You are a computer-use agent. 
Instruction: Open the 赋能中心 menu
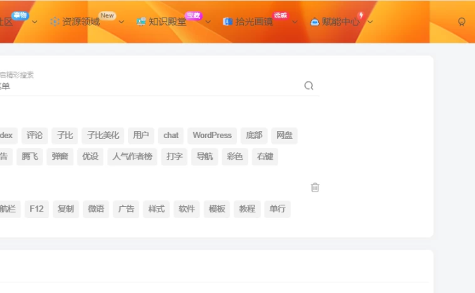coord(341,22)
